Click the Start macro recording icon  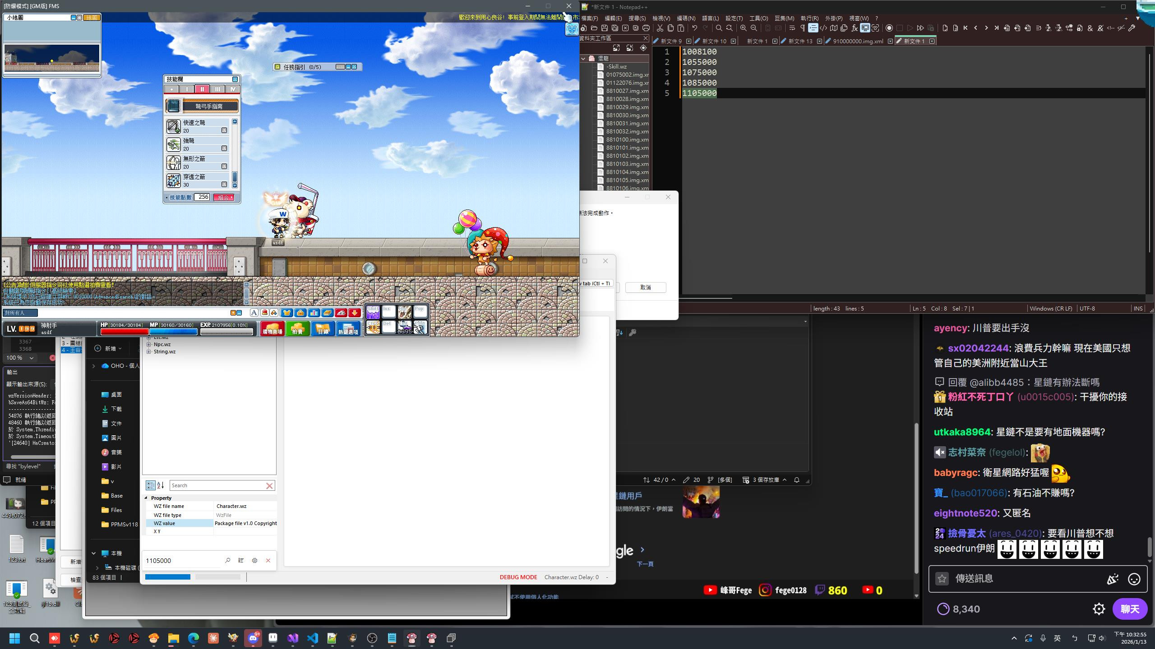[x=889, y=28]
